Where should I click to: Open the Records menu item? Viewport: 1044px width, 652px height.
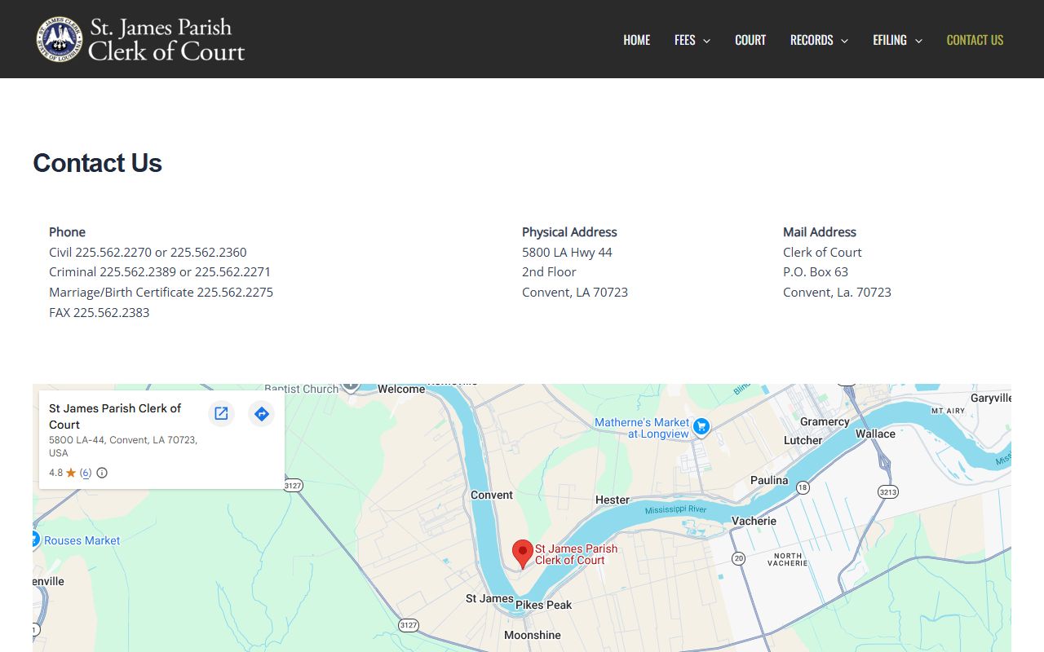pos(812,40)
